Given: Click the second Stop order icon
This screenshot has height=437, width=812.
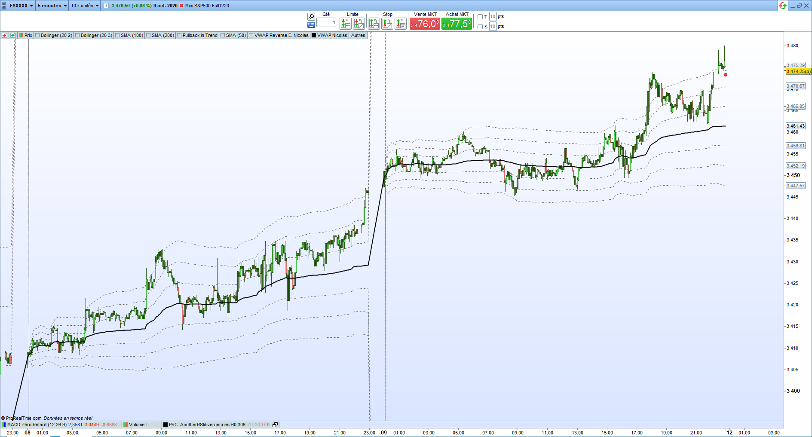Looking at the screenshot, I should tap(387, 24).
